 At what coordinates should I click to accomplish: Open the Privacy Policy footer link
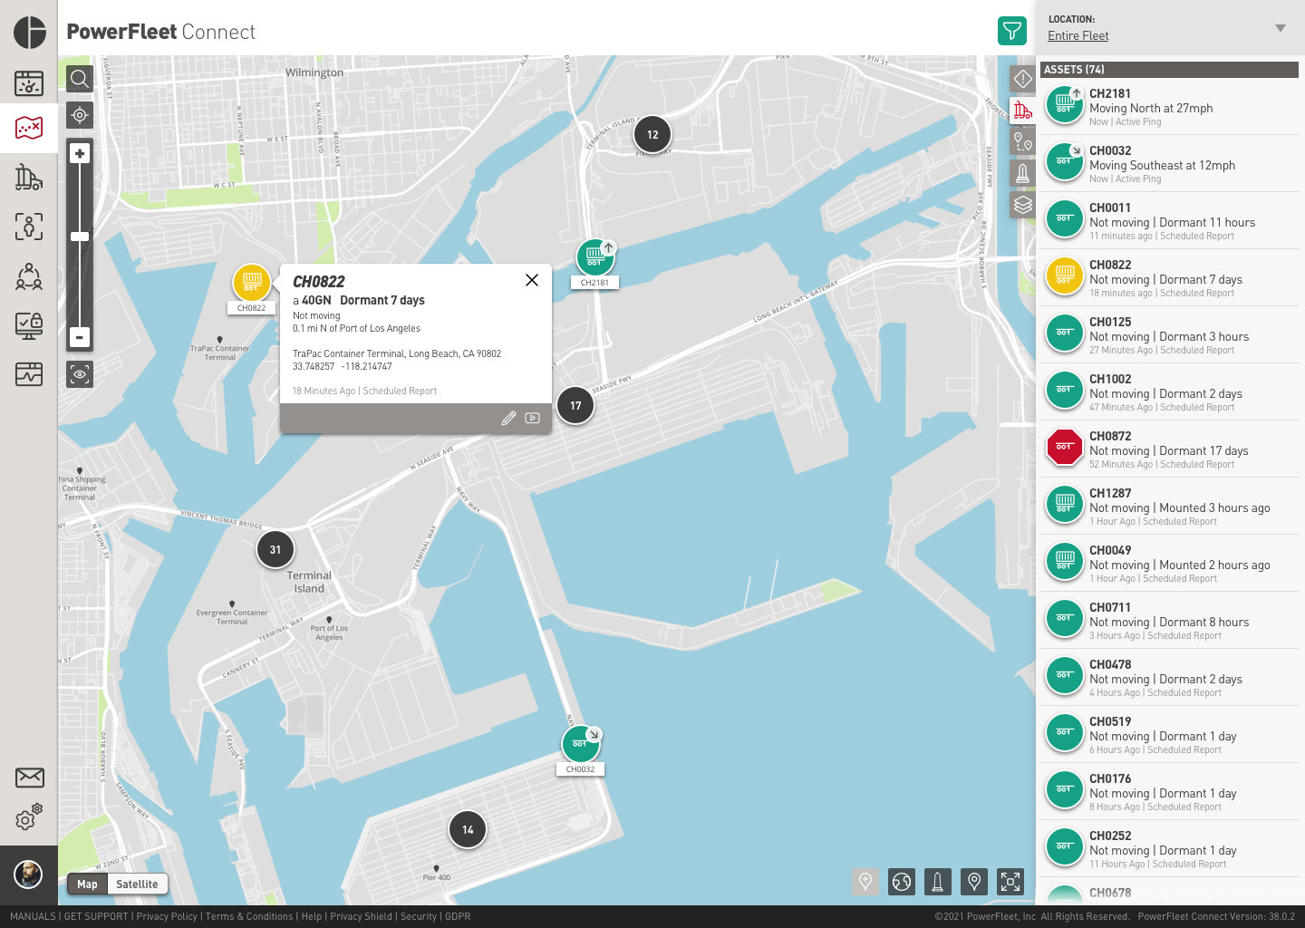(x=167, y=916)
